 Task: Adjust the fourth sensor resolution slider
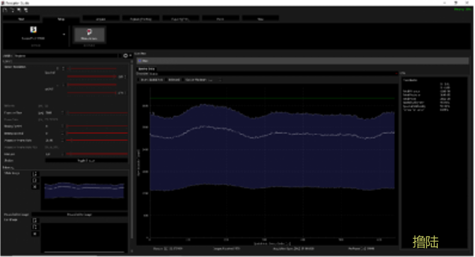tap(92, 93)
